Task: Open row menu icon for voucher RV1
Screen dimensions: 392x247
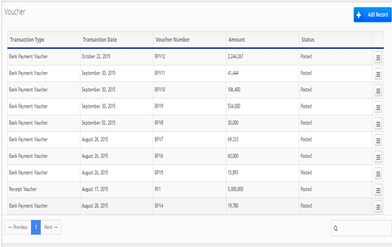Action: [x=378, y=190]
